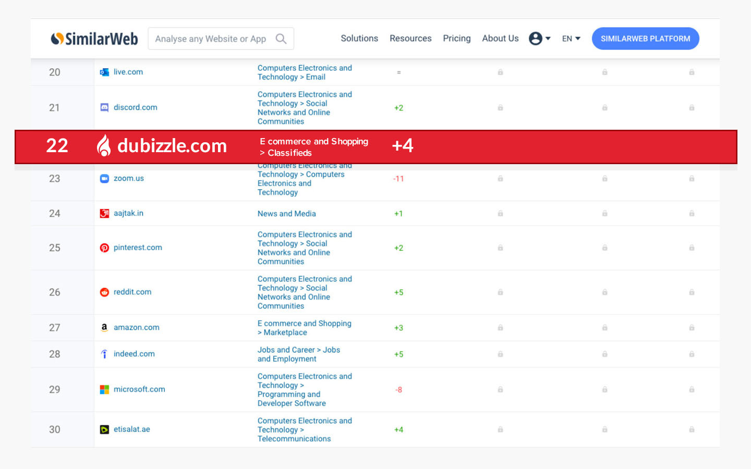Viewport: 751px width, 469px height.
Task: Open the Pricing page link
Action: (x=456, y=38)
